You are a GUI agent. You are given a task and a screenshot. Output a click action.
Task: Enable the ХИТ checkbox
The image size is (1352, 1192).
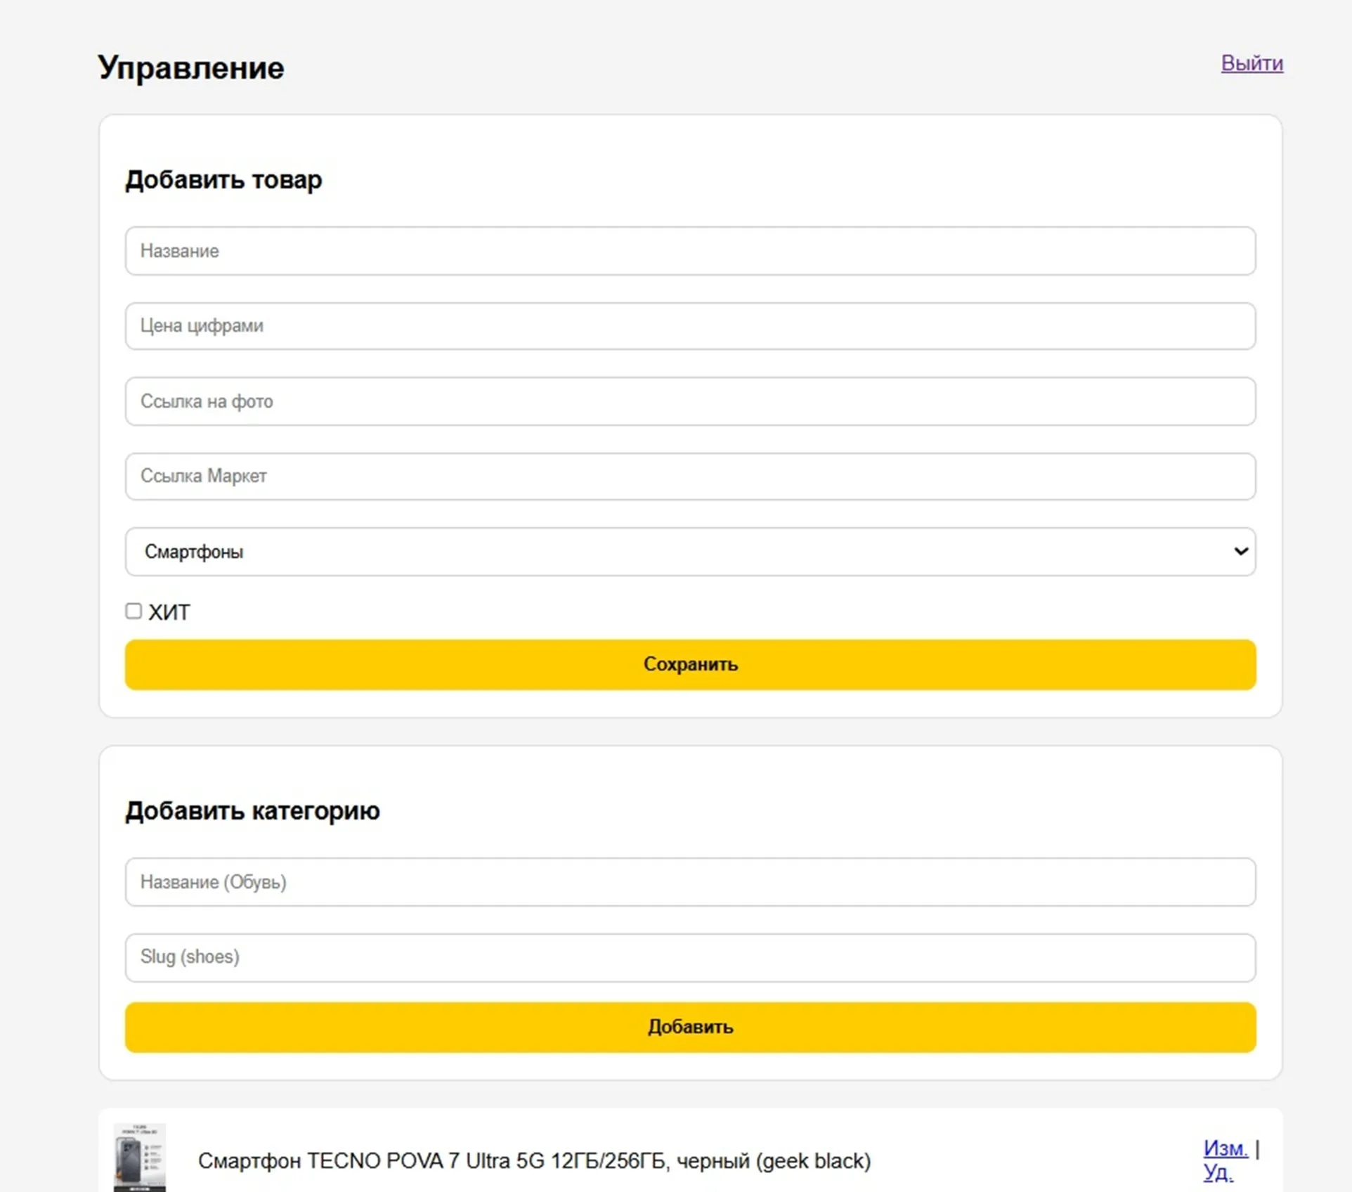[x=134, y=611]
